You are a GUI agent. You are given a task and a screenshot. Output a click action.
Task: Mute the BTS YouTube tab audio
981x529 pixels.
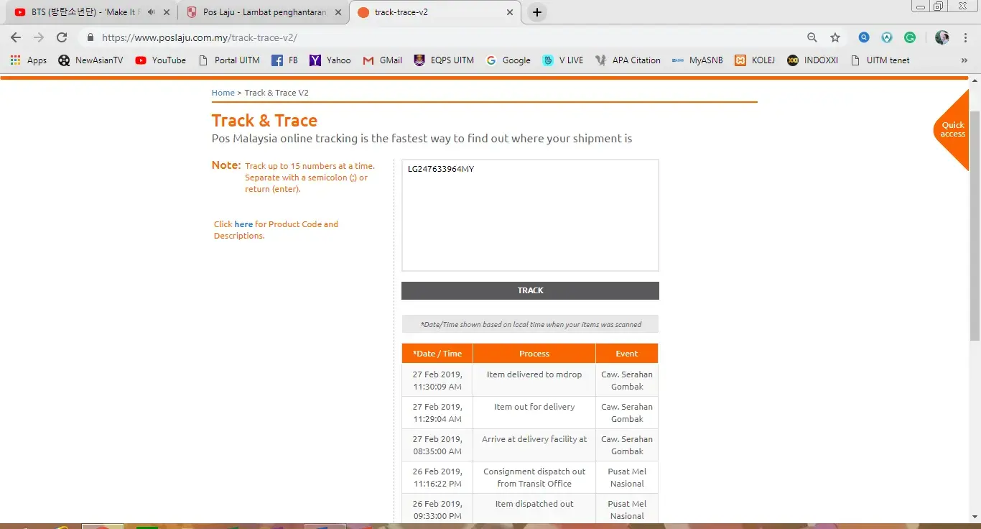tap(151, 12)
